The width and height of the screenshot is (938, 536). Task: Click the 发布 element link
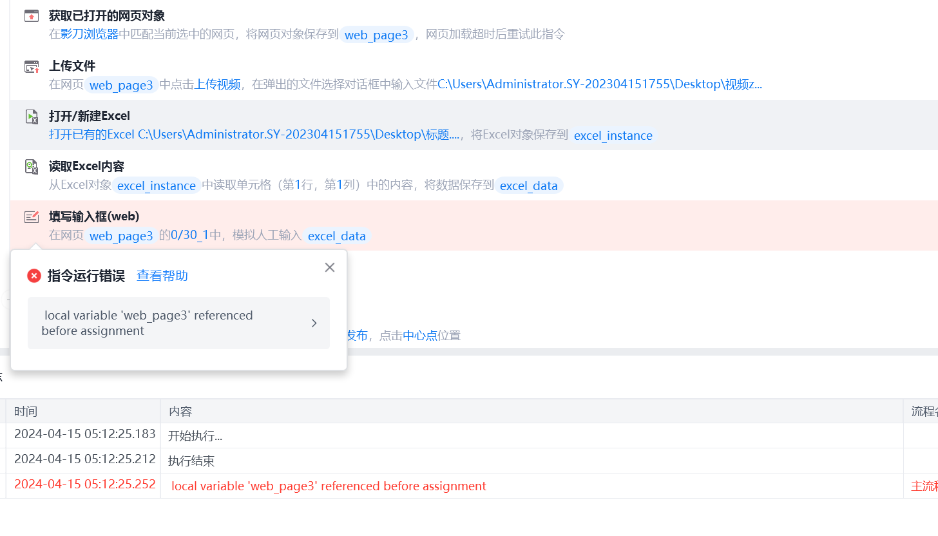tap(357, 336)
